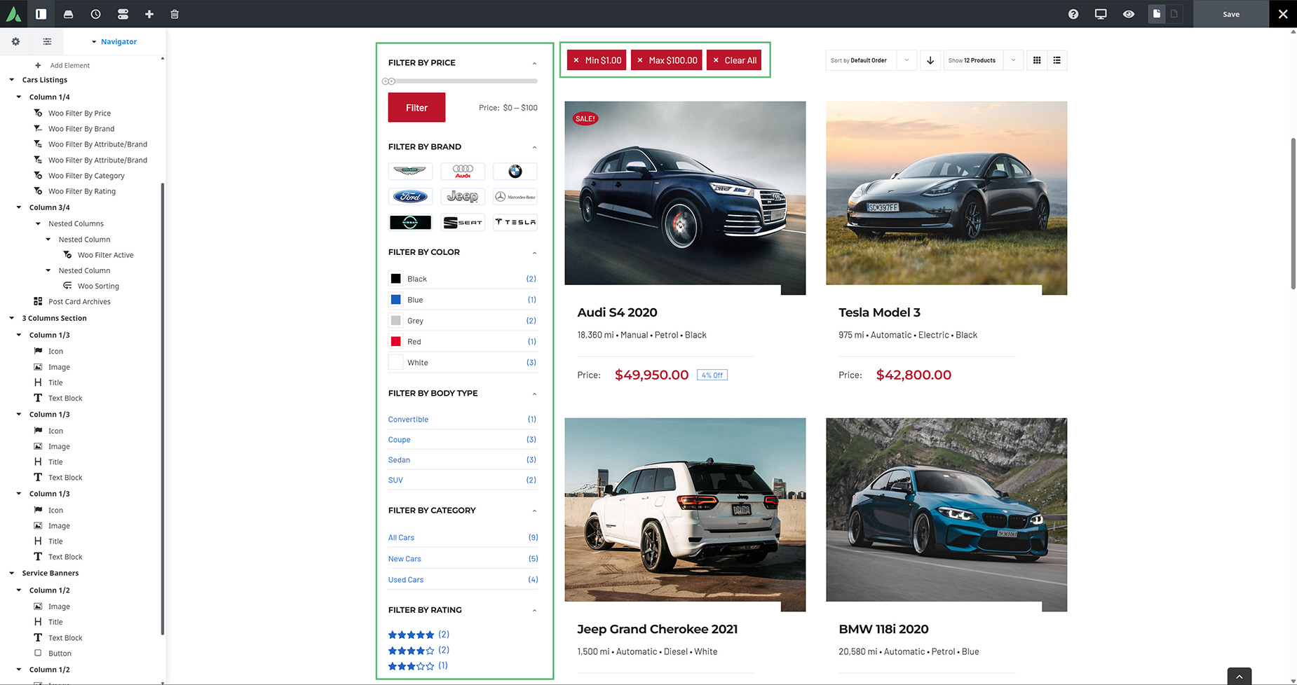Click the trash delete icon in top toolbar
The image size is (1297, 685).
pos(174,14)
